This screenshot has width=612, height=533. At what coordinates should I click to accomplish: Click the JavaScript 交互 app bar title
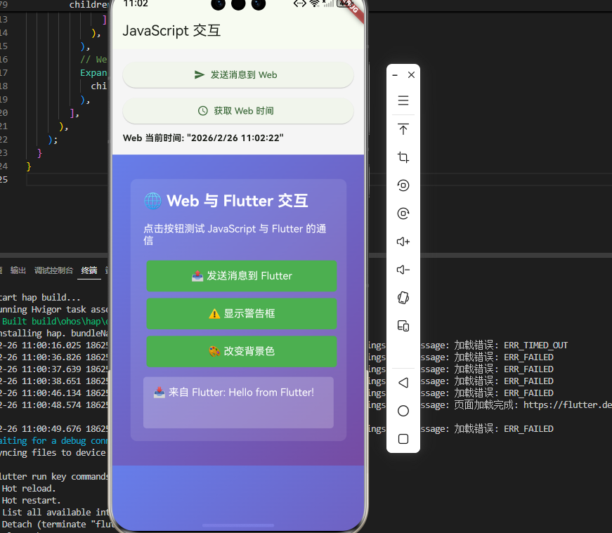coord(171,31)
